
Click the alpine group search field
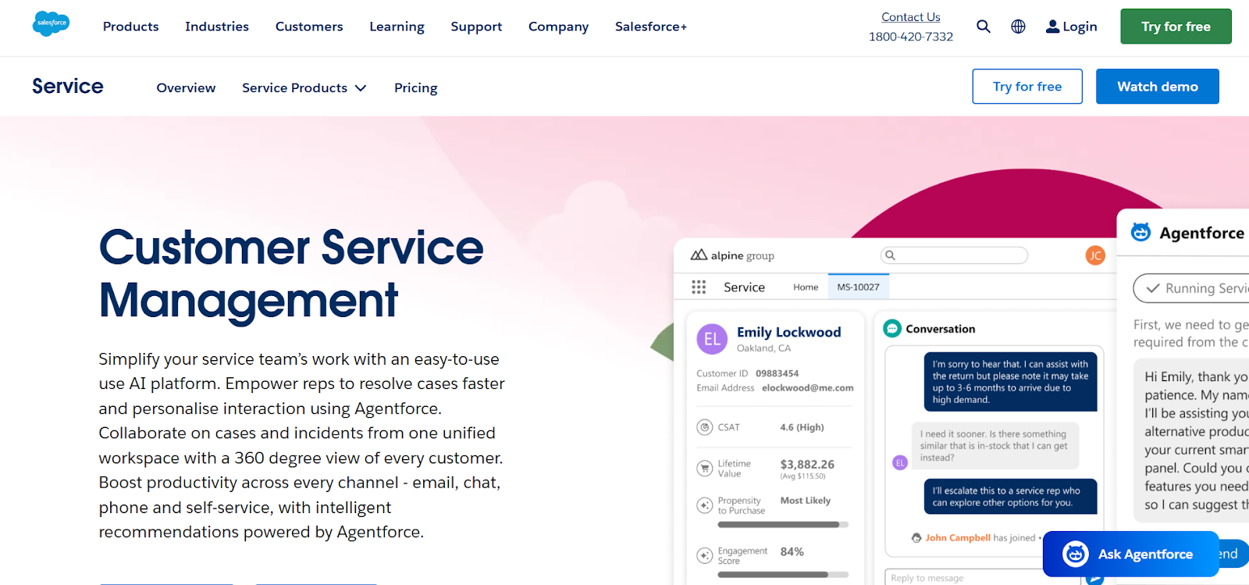tap(954, 255)
